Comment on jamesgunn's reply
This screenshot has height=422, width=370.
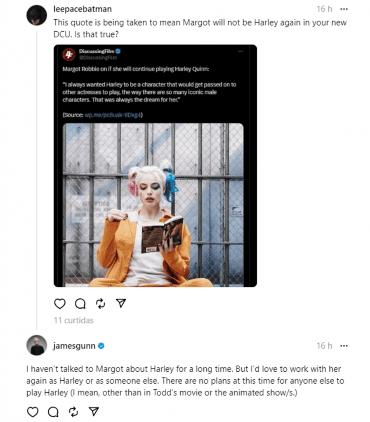(53, 412)
